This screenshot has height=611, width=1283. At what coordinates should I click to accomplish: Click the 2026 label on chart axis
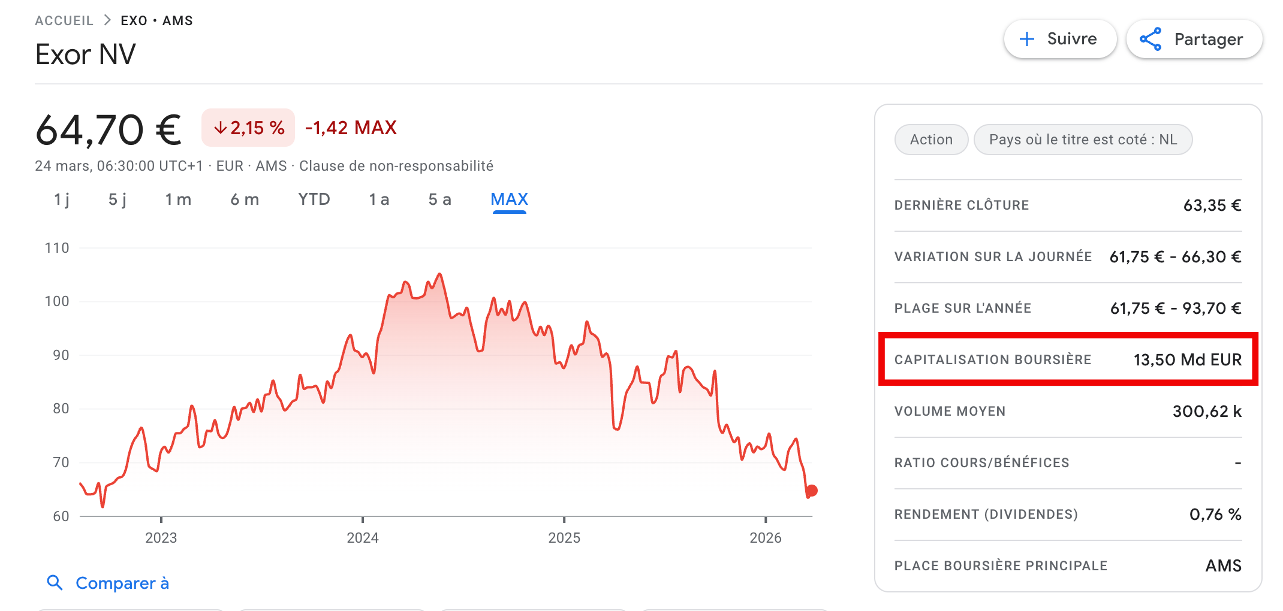click(766, 537)
